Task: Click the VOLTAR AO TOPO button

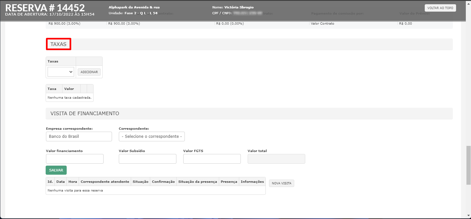Action: point(440,8)
